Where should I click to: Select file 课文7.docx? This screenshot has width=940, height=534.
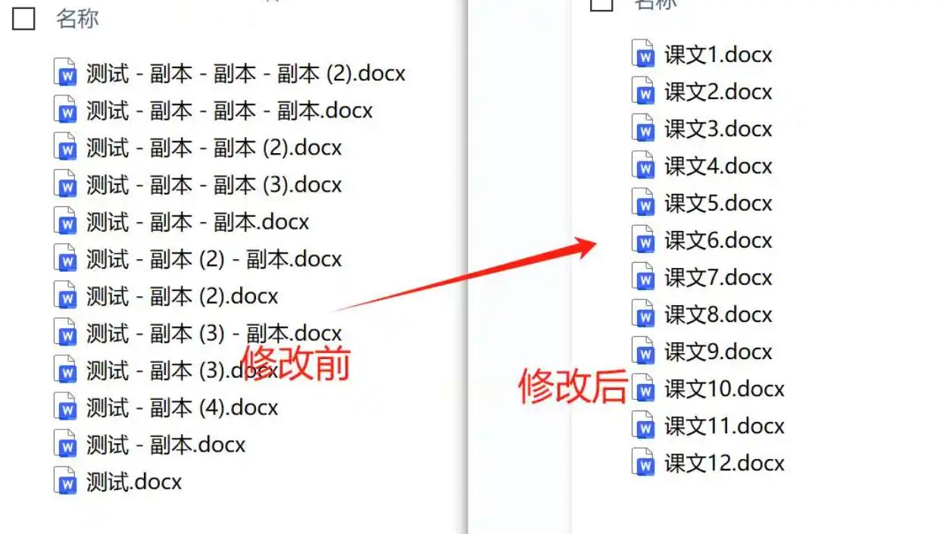coord(702,277)
